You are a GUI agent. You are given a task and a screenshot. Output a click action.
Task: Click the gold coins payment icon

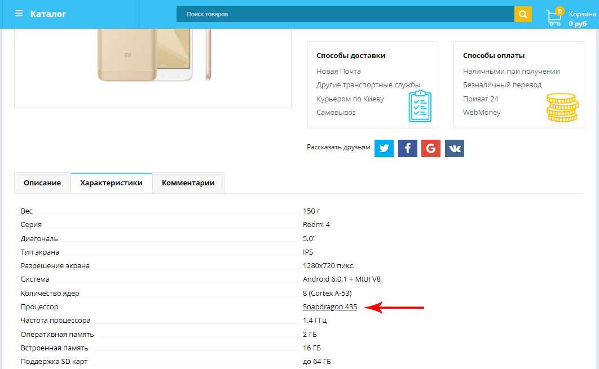562,107
